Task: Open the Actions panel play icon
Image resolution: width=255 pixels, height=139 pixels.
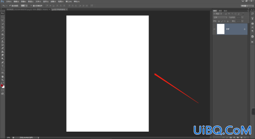Action: pos(252,42)
